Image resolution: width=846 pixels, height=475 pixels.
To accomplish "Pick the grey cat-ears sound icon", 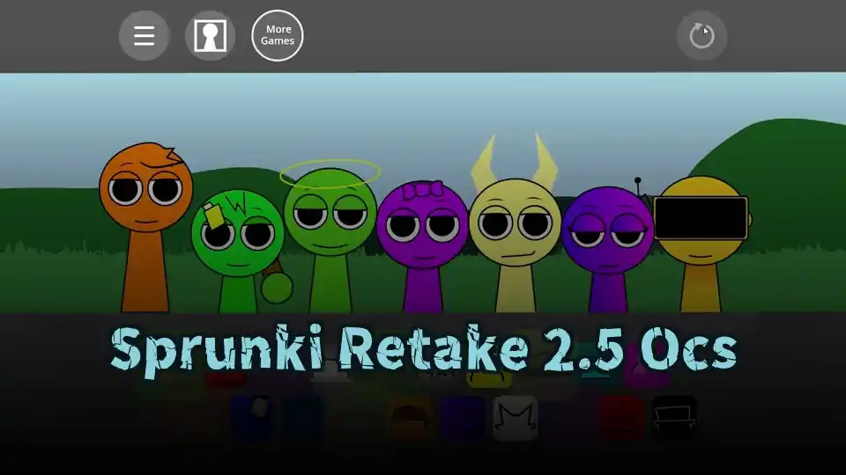I will tap(516, 419).
